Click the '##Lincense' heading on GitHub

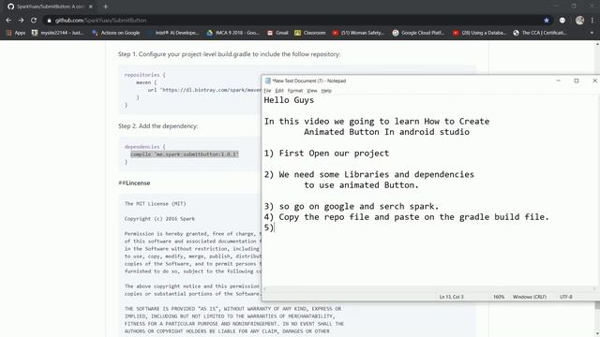(134, 183)
